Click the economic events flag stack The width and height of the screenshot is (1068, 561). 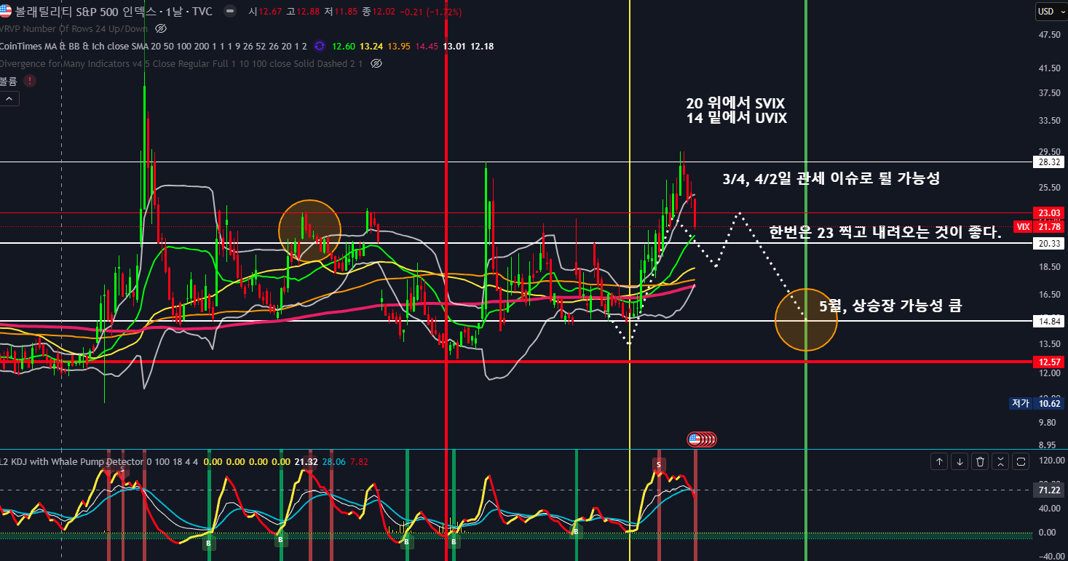[x=702, y=439]
